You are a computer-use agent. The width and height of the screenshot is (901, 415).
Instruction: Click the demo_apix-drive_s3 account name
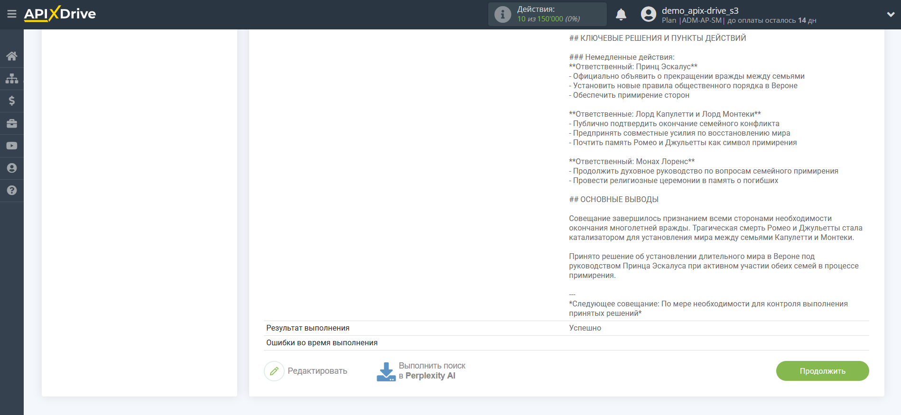pyautogui.click(x=700, y=10)
